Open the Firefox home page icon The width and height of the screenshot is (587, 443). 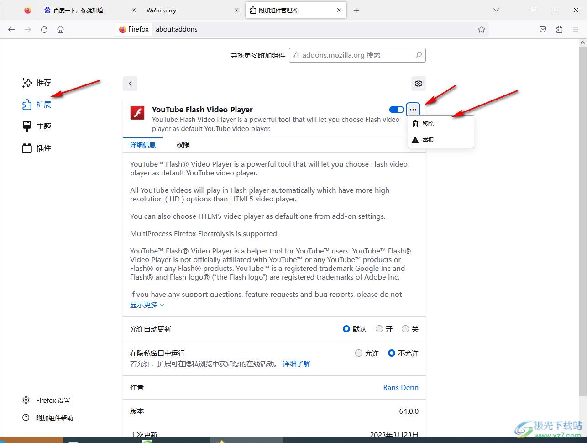pos(61,29)
